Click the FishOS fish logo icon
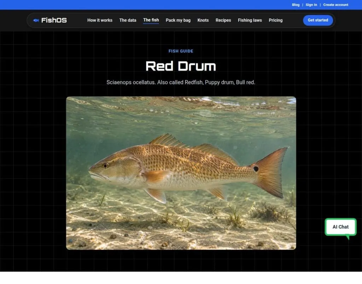Screen dimensions: 362x284 click(x=36, y=20)
